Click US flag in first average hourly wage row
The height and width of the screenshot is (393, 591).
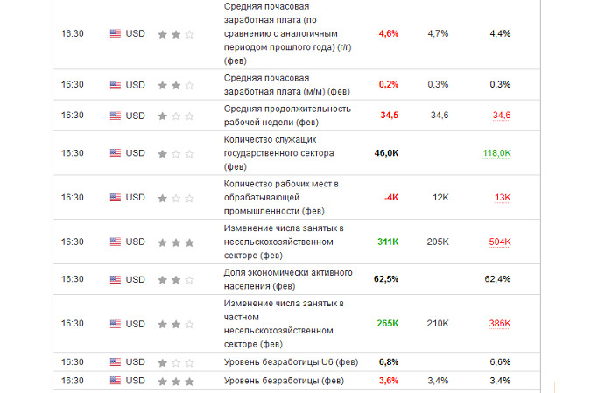click(115, 33)
